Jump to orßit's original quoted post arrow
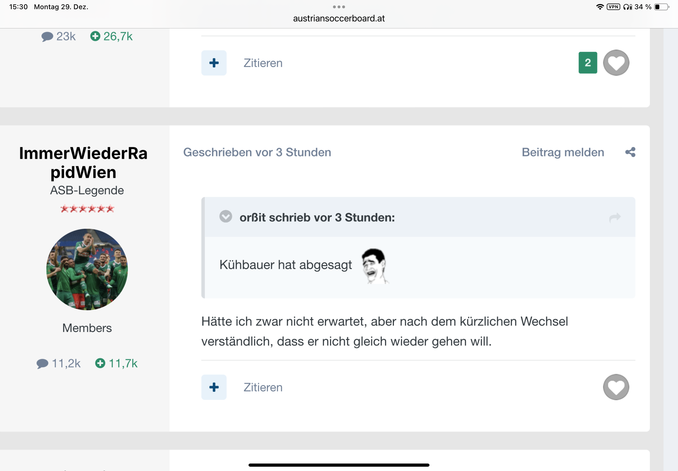This screenshot has width=678, height=471. point(615,217)
